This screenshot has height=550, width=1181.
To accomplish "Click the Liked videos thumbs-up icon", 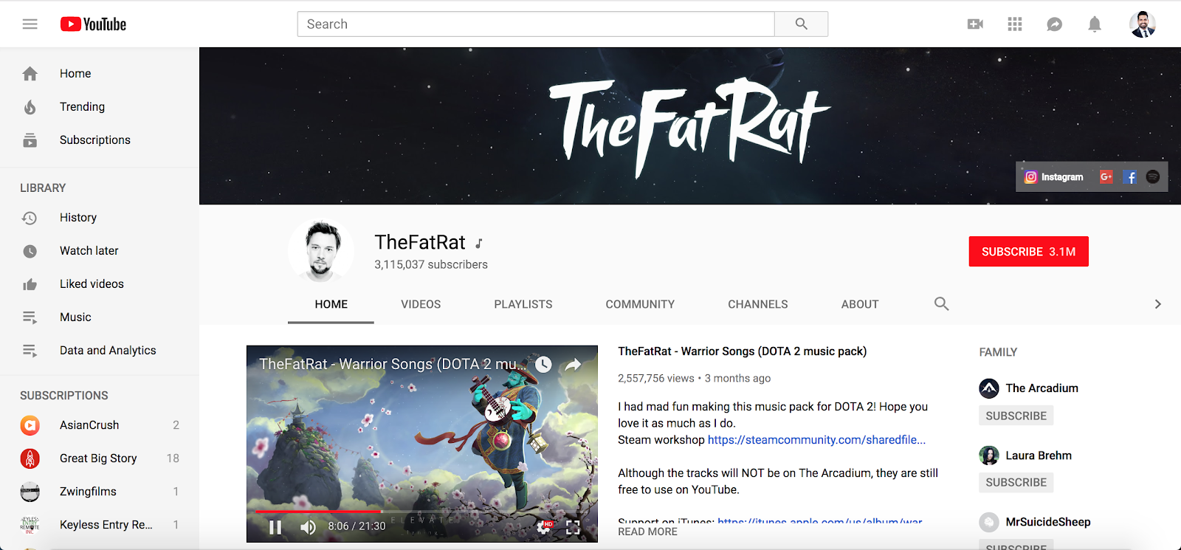I will coord(30,284).
